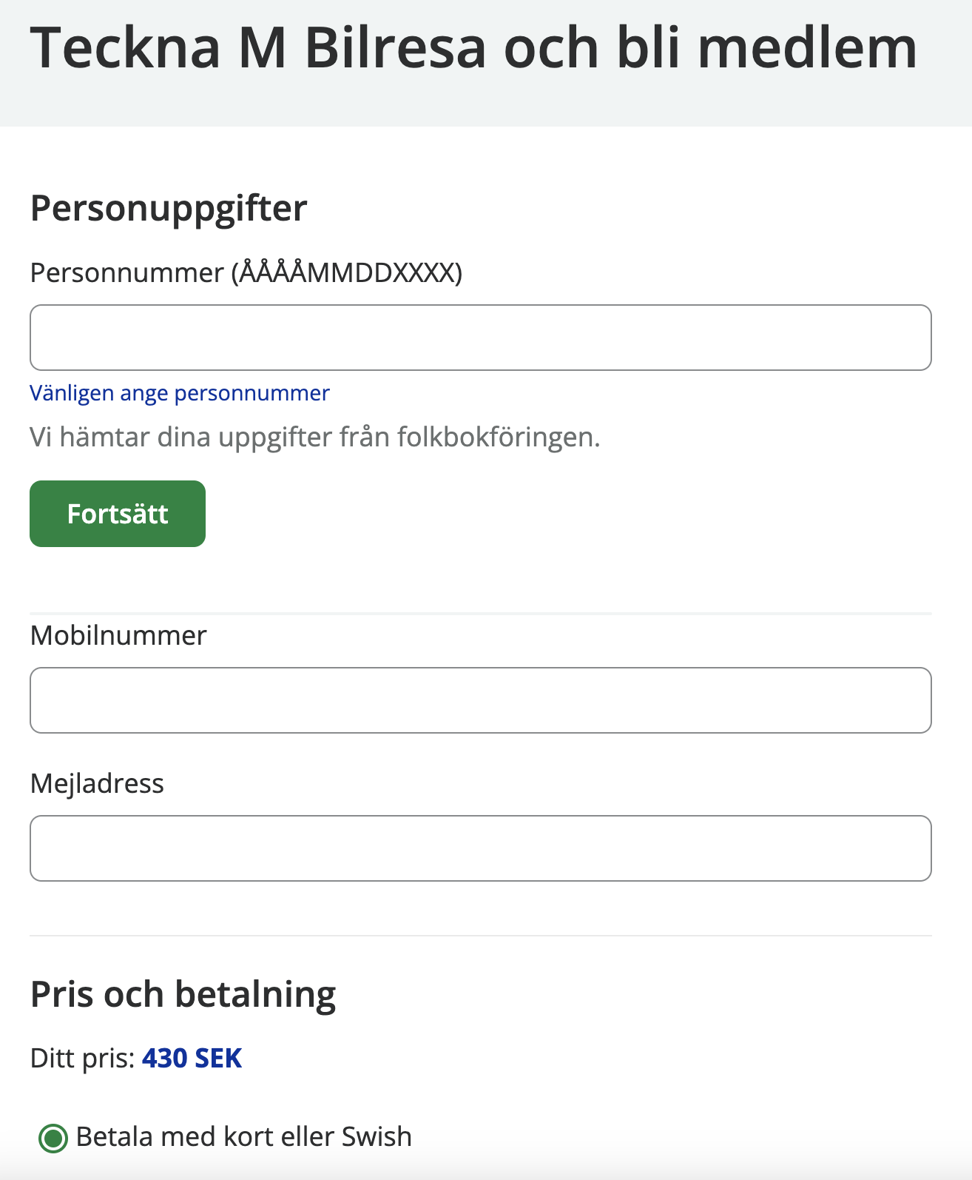This screenshot has width=972, height=1180.
Task: Enable the kort eller Swish payment choice
Action: tap(55, 1136)
